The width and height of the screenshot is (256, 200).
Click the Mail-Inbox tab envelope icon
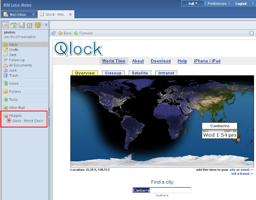[x=6, y=14]
